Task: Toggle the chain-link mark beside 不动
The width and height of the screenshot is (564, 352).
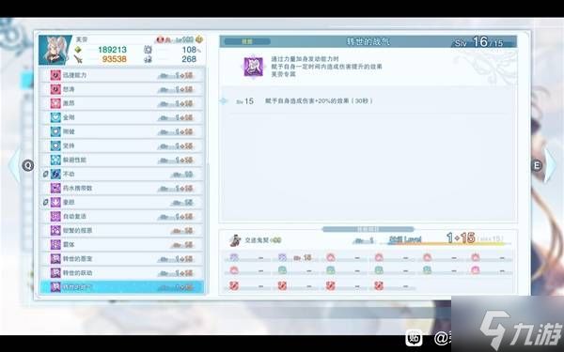Action: point(46,175)
